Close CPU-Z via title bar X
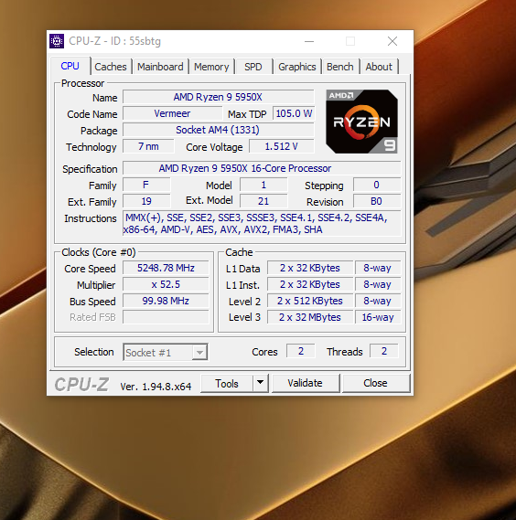The height and width of the screenshot is (520, 516). pyautogui.click(x=392, y=41)
